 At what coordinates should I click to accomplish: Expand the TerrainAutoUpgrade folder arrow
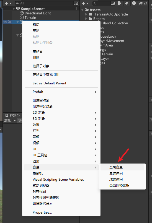tap(86, 14)
